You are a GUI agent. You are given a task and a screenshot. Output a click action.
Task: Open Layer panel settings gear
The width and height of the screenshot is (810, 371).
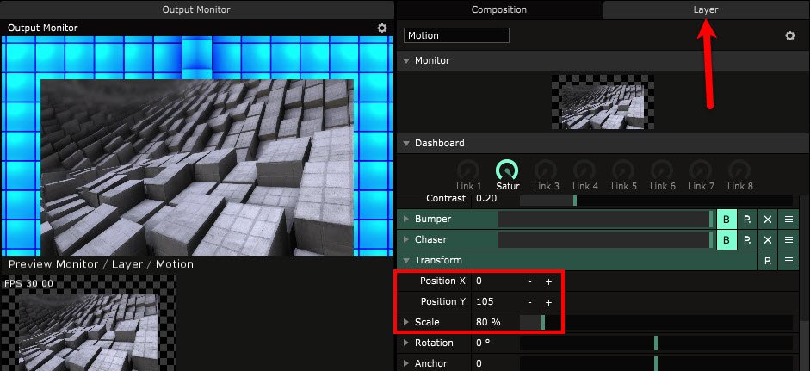(789, 36)
